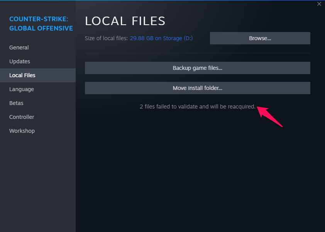The height and width of the screenshot is (232, 325).
Task: Click the Counter-Strike: Global Offensive title
Action: click(x=41, y=24)
